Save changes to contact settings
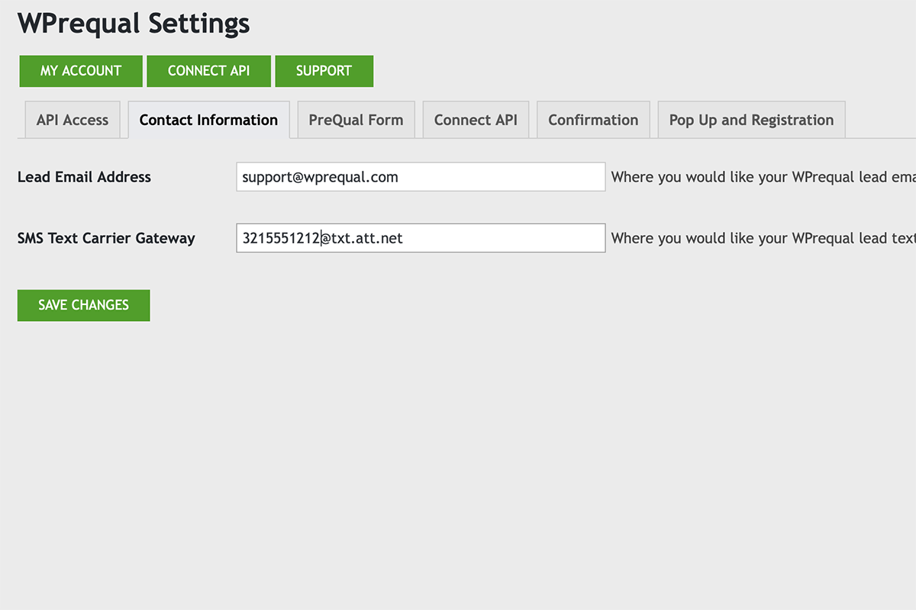916x610 pixels. [83, 305]
